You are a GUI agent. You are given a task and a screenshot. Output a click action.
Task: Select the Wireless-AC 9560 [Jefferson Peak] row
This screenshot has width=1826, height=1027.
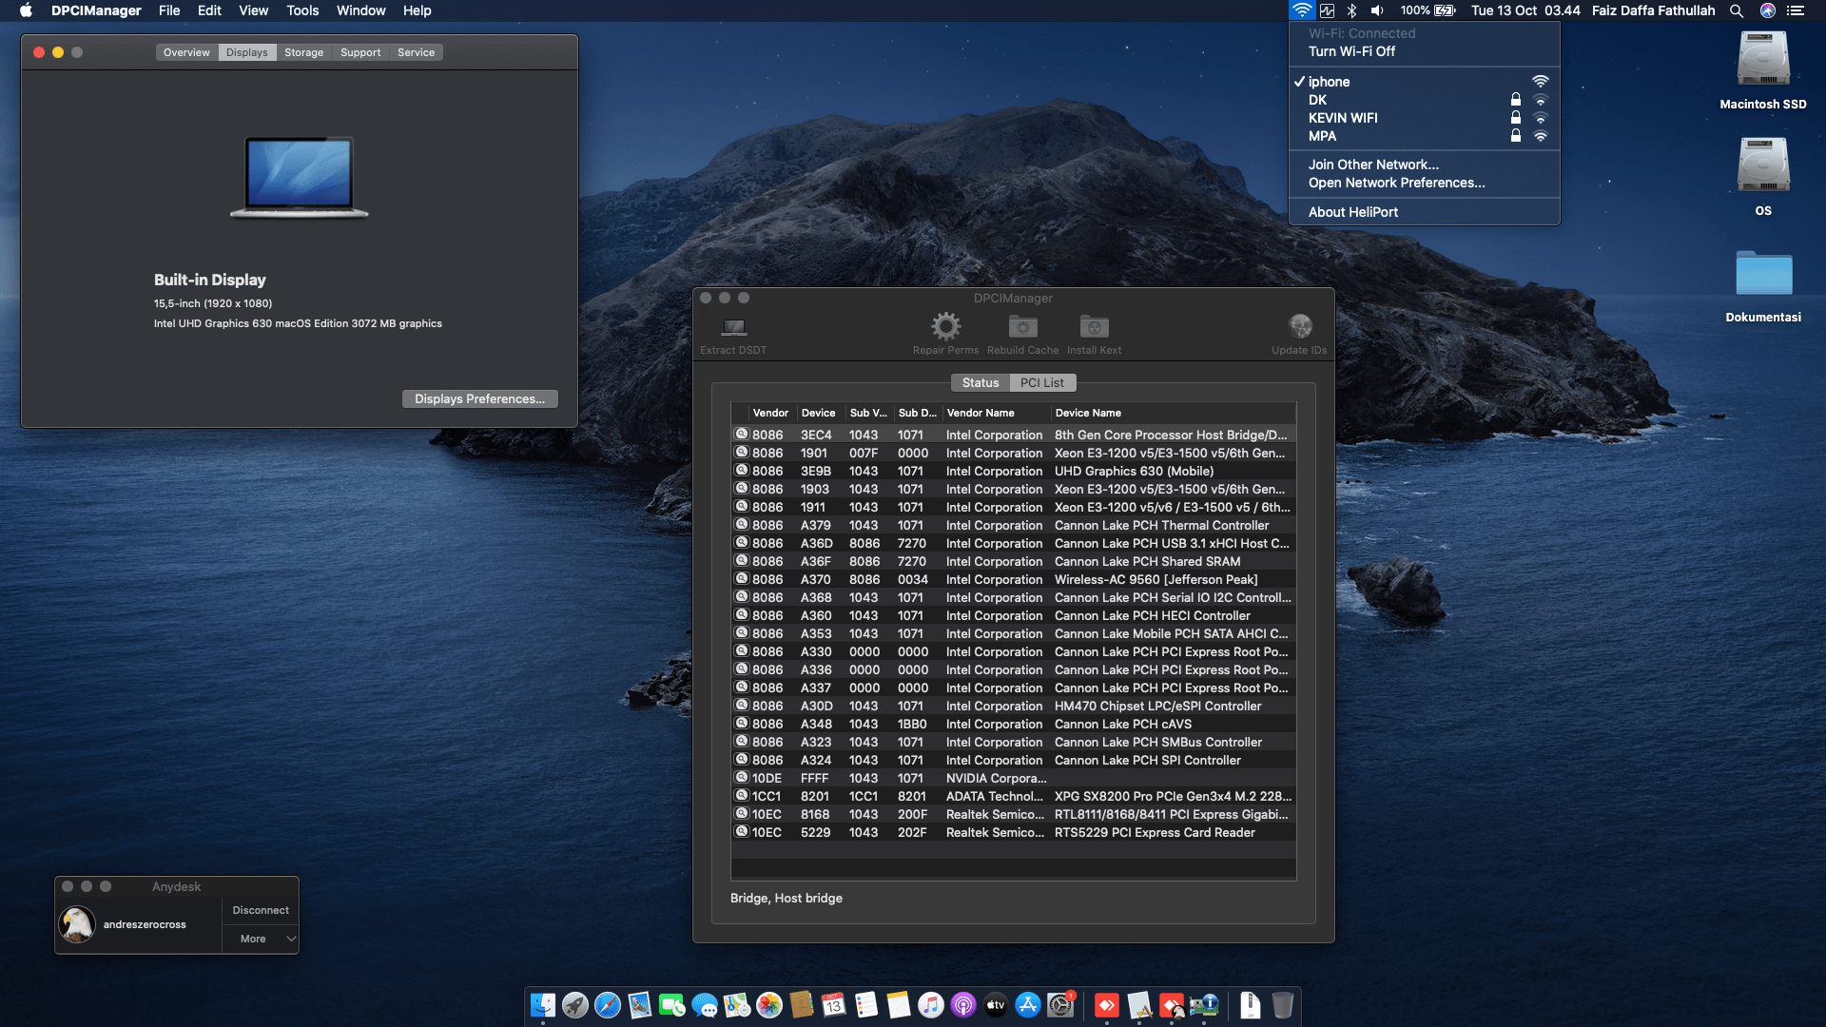coord(1013,579)
